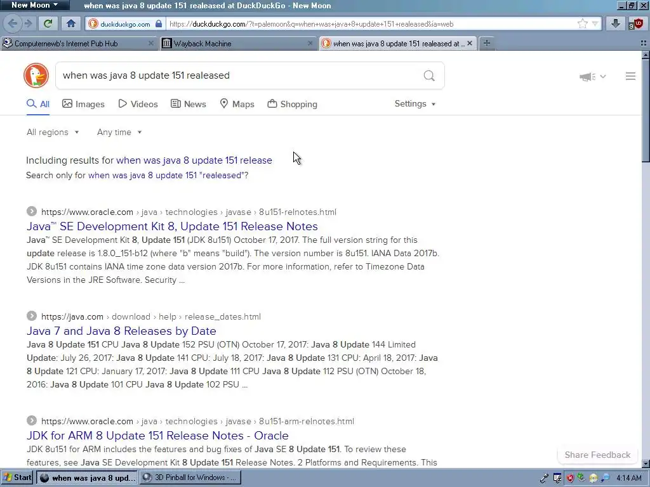
Task: Click the padlock site security icon
Action: point(159,23)
